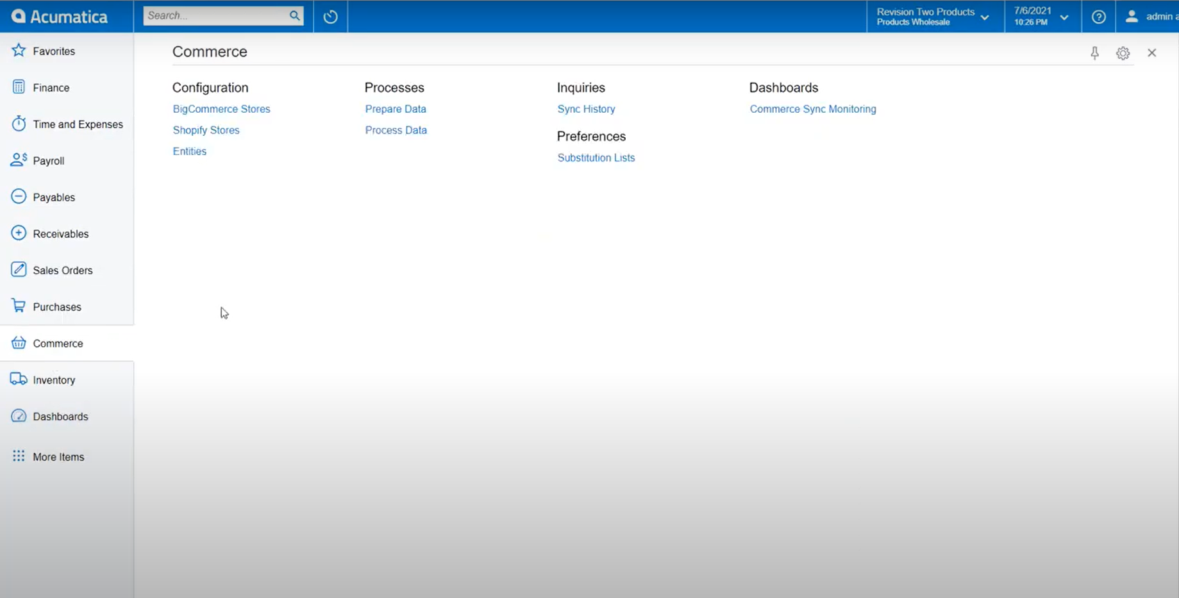Click the Receivables plus-circle icon
Viewport: 1179px width, 598px height.
[x=19, y=233]
